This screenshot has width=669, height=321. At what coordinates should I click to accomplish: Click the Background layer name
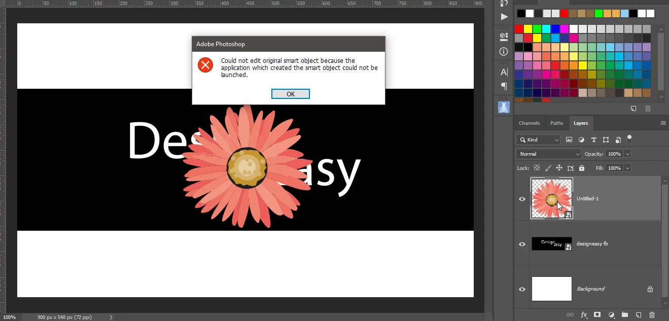coord(590,289)
